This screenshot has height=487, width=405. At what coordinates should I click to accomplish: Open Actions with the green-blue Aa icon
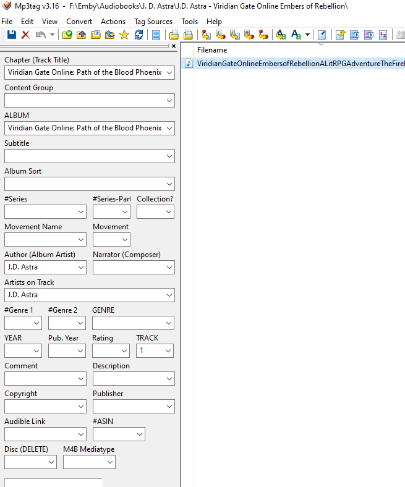pyautogui.click(x=281, y=35)
